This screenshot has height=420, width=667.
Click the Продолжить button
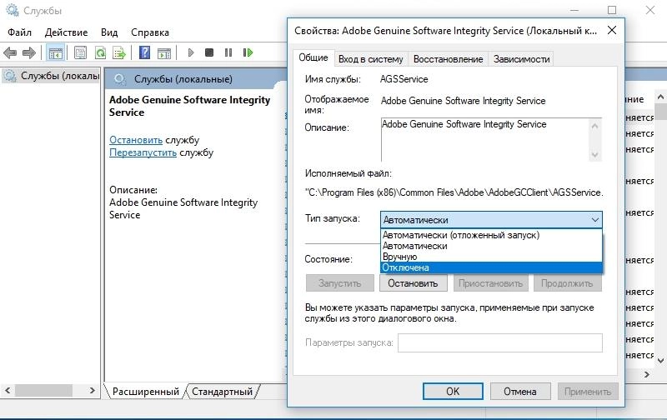[567, 283]
